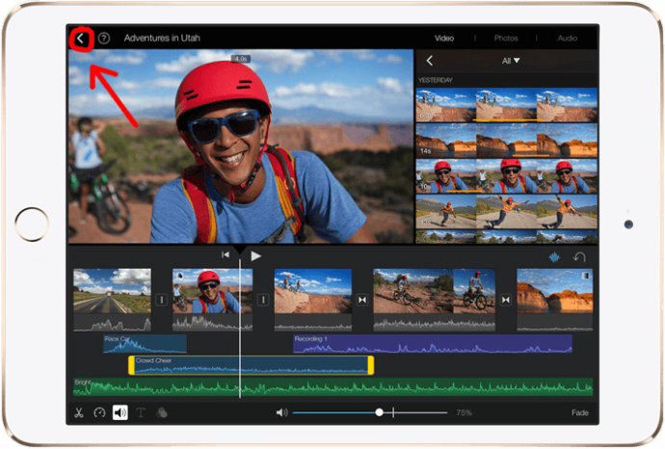Select the mountain biker trail timeline clip
665x449 pixels.
tap(434, 300)
